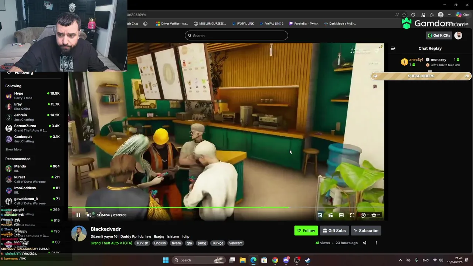
Task: Open video player settings gear
Action: (x=374, y=215)
